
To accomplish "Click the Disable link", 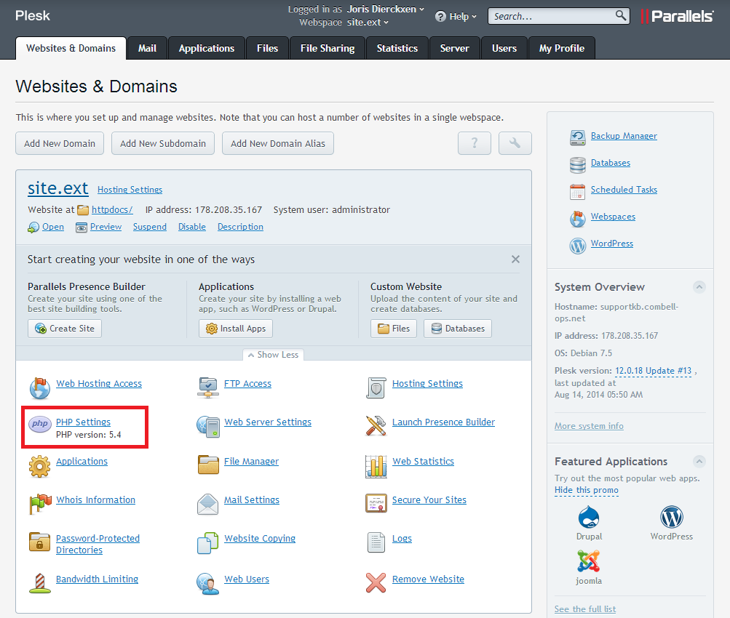I will coord(192,226).
